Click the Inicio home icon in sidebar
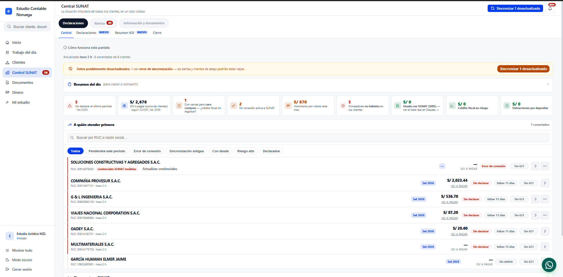 coord(7,43)
